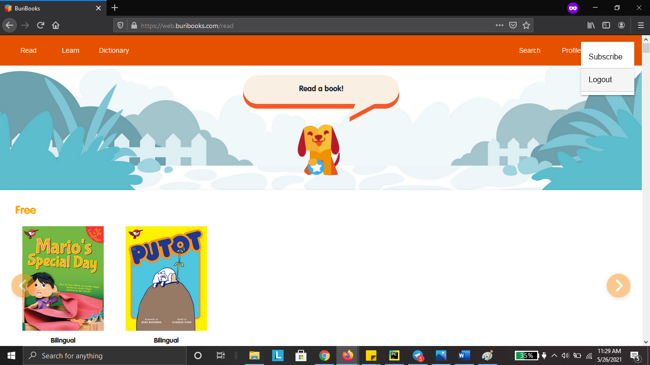Click the Bilingual label under Mario's Special Day
The width and height of the screenshot is (650, 365).
coord(63,340)
